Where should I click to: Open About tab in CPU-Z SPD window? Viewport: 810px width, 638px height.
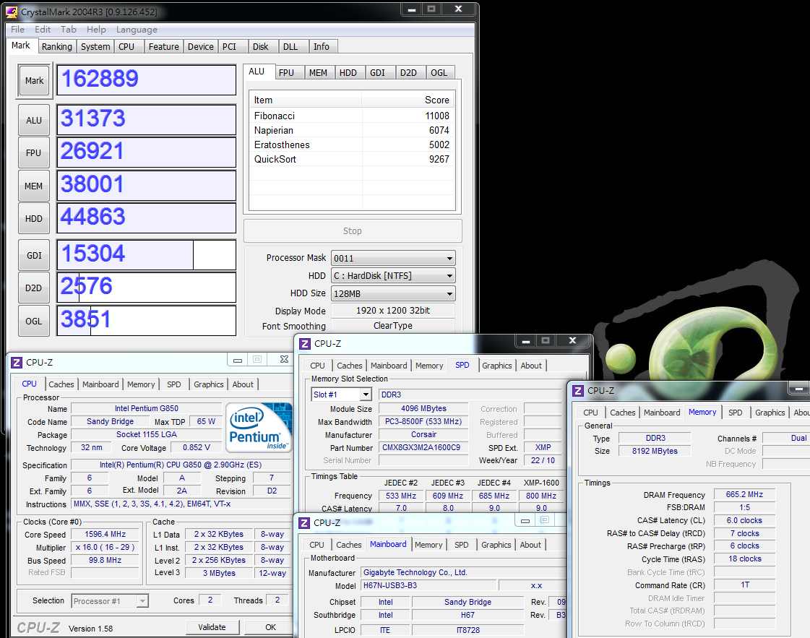point(531,366)
